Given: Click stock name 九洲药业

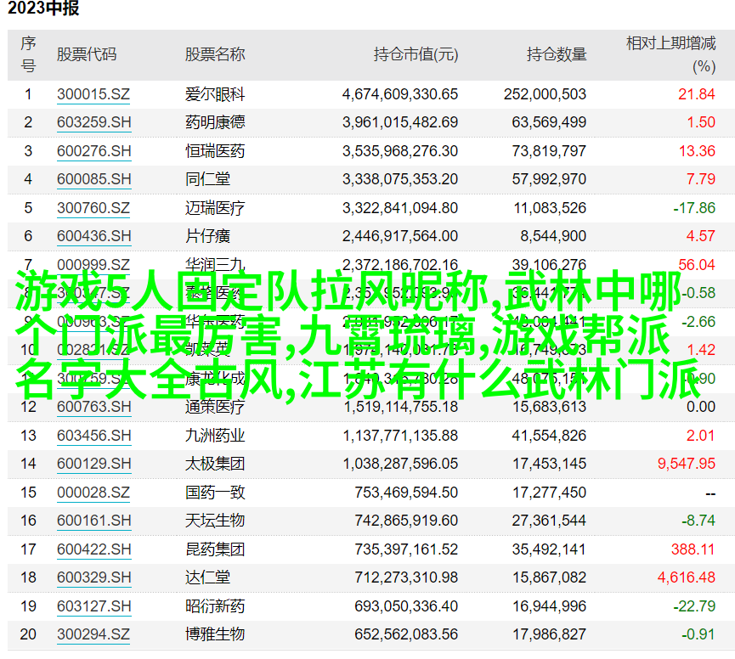Looking at the screenshot, I should 215,436.
